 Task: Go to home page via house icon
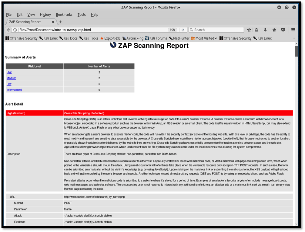(x=274, y=30)
